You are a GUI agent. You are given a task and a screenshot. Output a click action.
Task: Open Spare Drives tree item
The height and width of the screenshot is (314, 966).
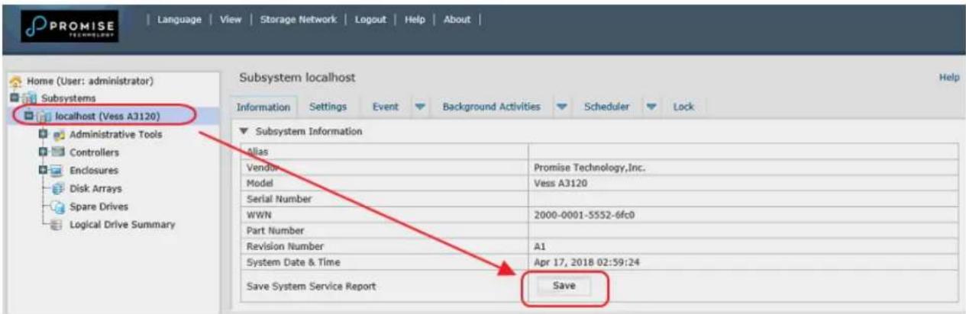[x=99, y=207]
